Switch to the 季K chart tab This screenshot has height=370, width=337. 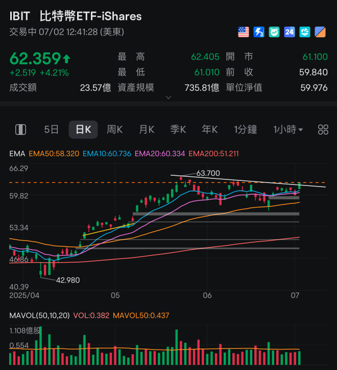click(178, 129)
